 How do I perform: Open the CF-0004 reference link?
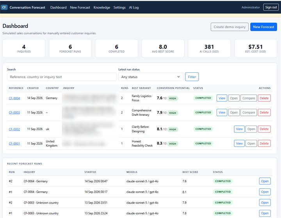(x=14, y=98)
